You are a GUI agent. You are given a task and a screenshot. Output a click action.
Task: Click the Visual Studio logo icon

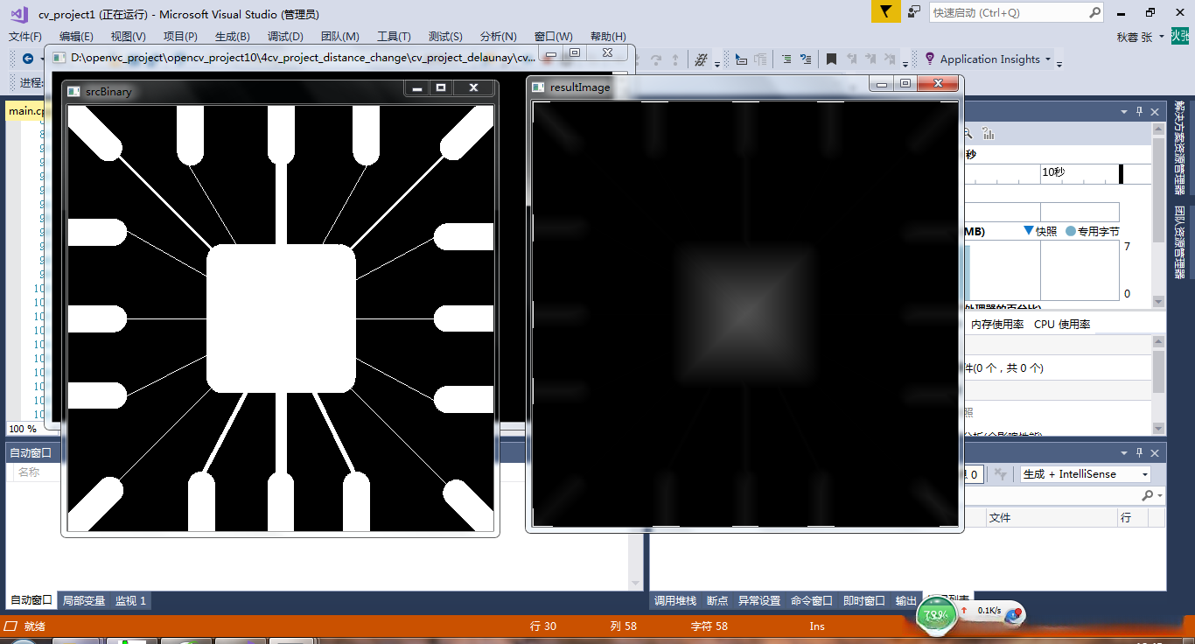click(x=17, y=13)
